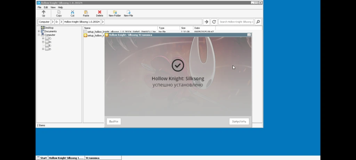356x160 pixels.
Task: Open the Start menu
Action: tap(42, 158)
